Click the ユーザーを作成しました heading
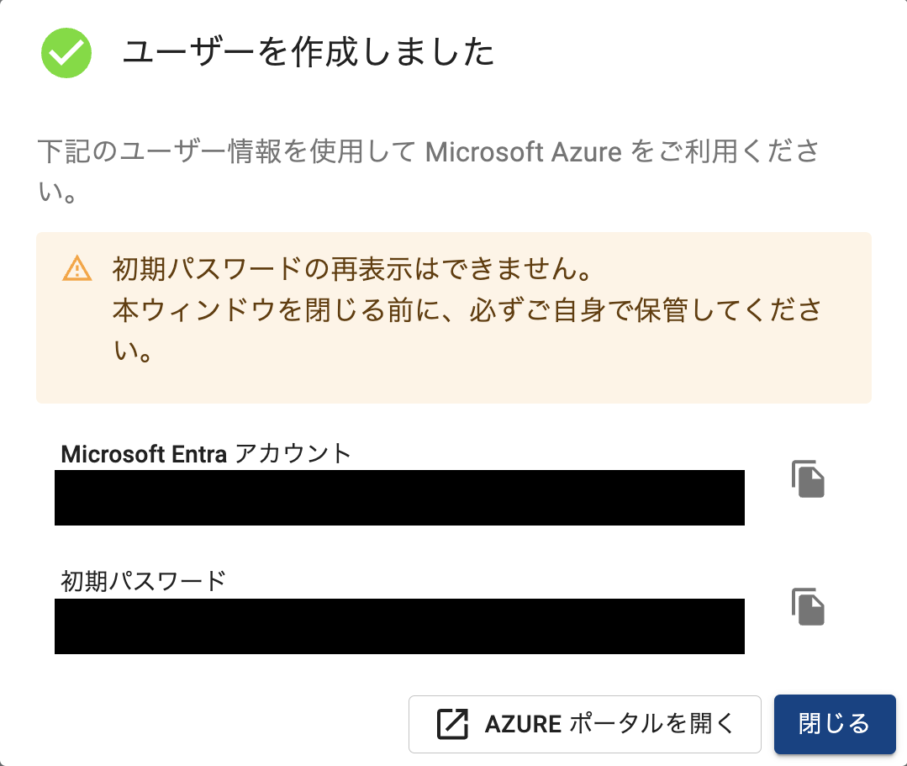Image resolution: width=907 pixels, height=766 pixels. coord(308,53)
